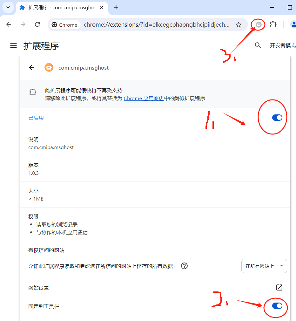
Task: Toggle the 固定到工具栏 switch
Action: pos(277,306)
